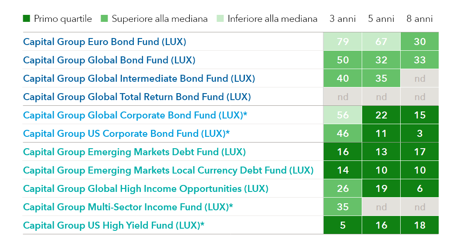Click the Primo quartile dark green swatch
The width and height of the screenshot is (461, 247).
[26, 18]
